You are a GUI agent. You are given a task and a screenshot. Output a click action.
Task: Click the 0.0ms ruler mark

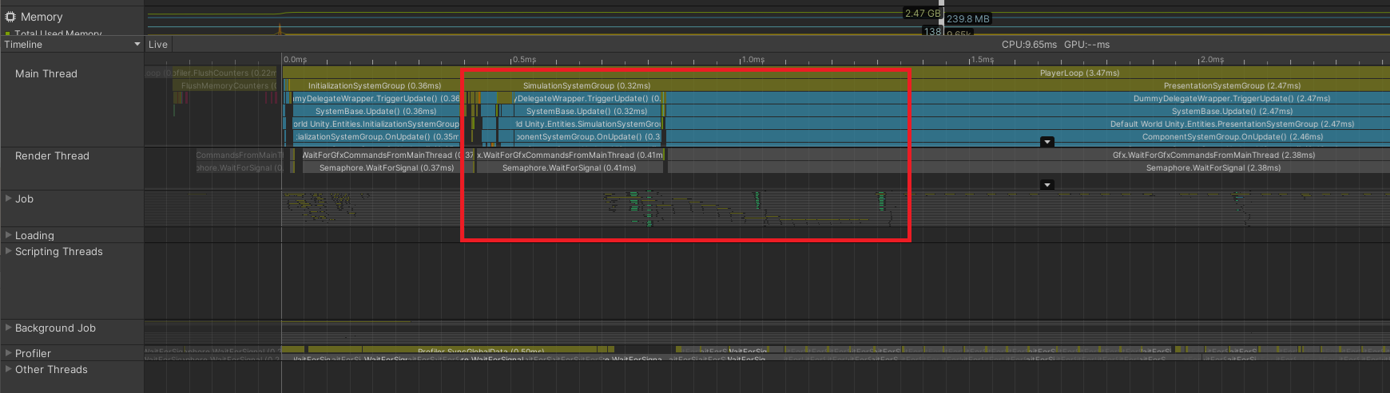296,60
